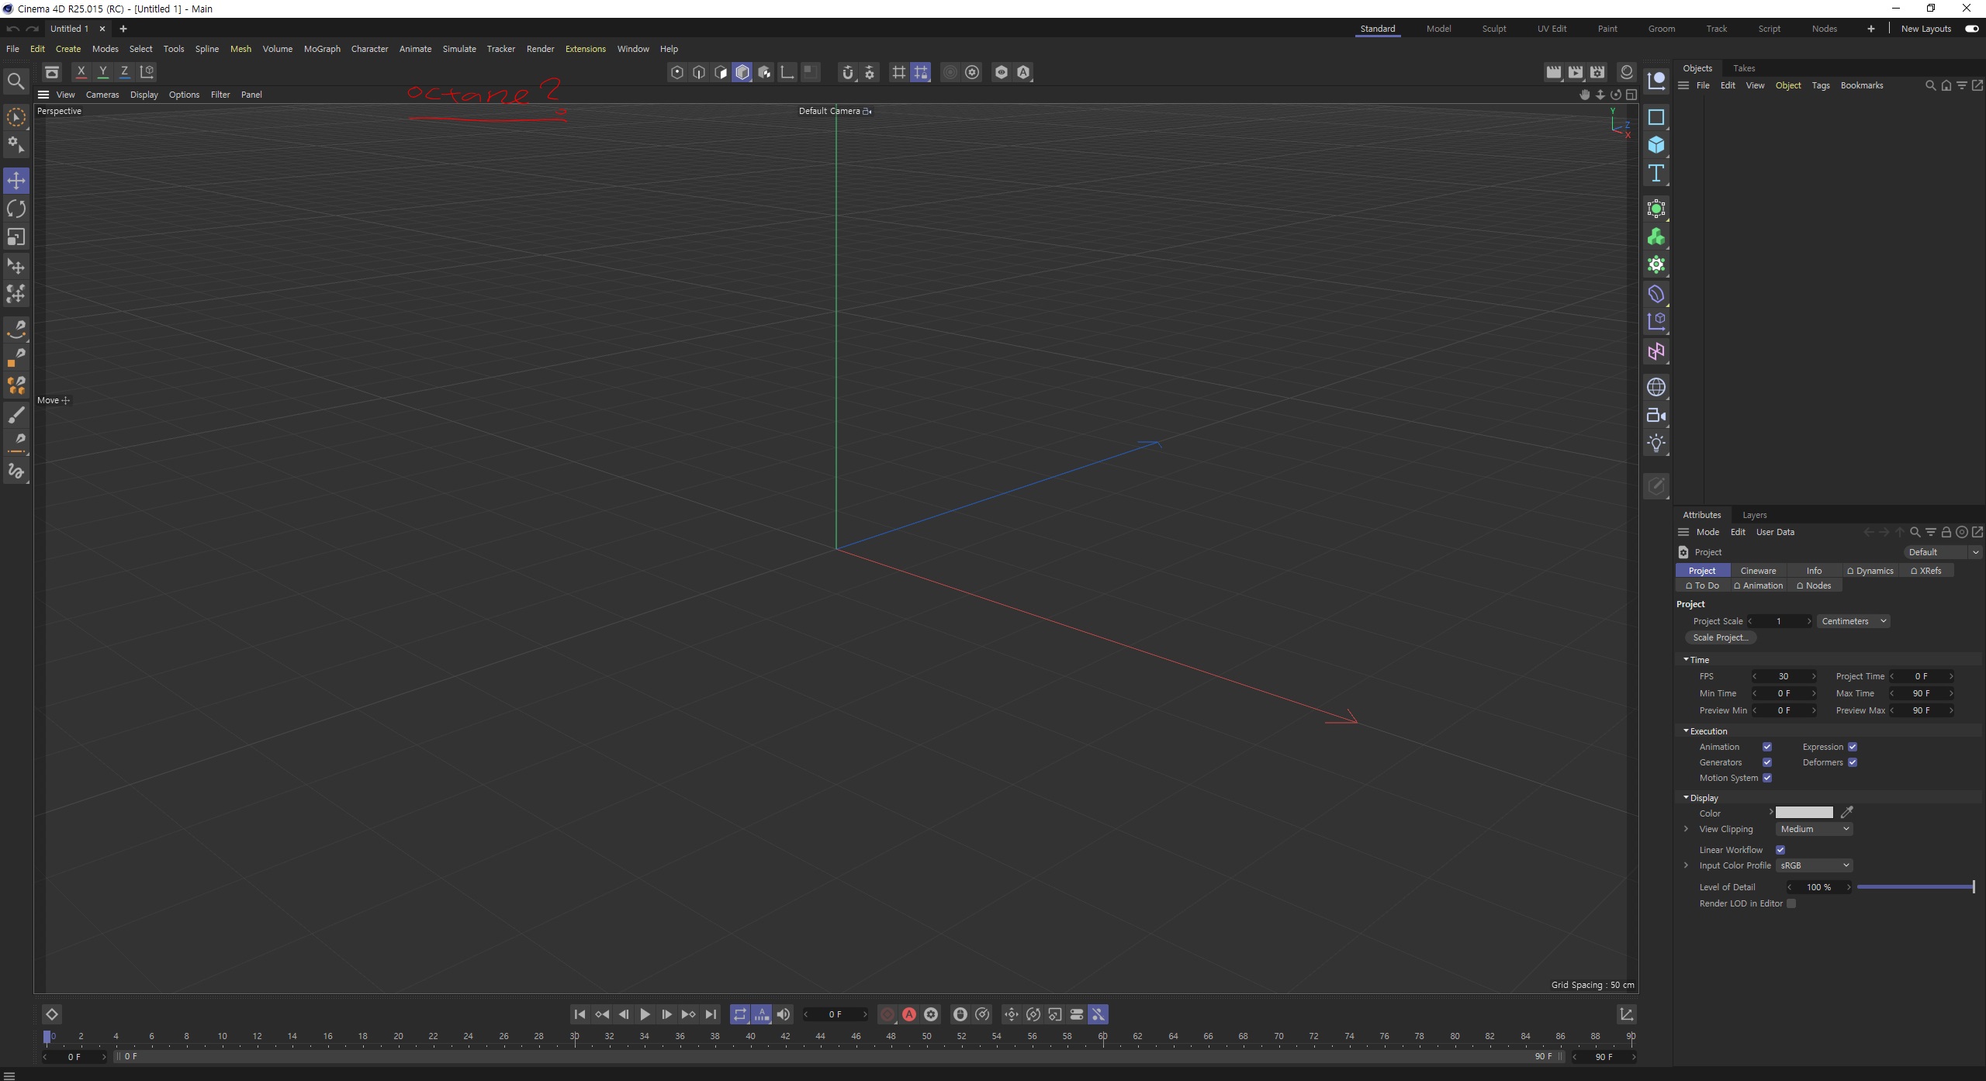Click the FPS value field

[x=1784, y=676]
